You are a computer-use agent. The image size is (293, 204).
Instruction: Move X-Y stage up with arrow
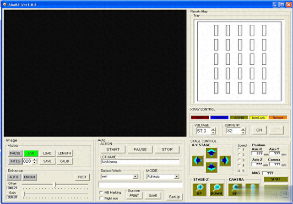coord(212,153)
